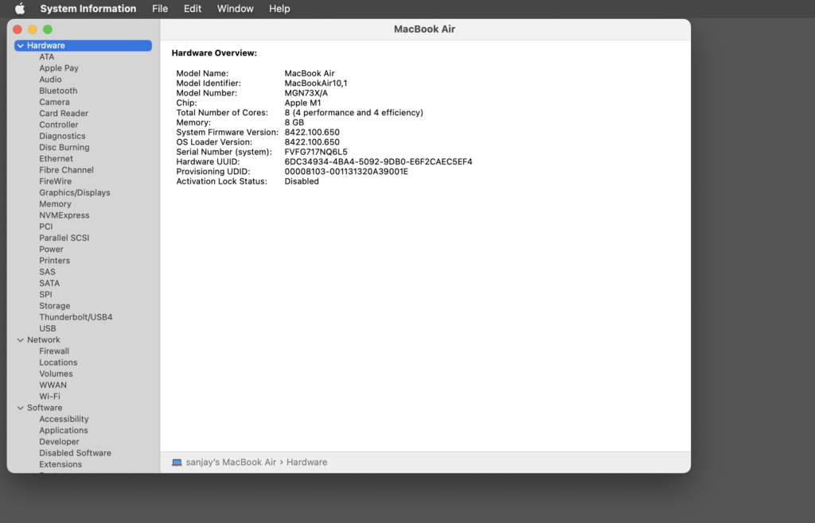Open the Window menu
The image size is (815, 523).
pyautogui.click(x=236, y=9)
